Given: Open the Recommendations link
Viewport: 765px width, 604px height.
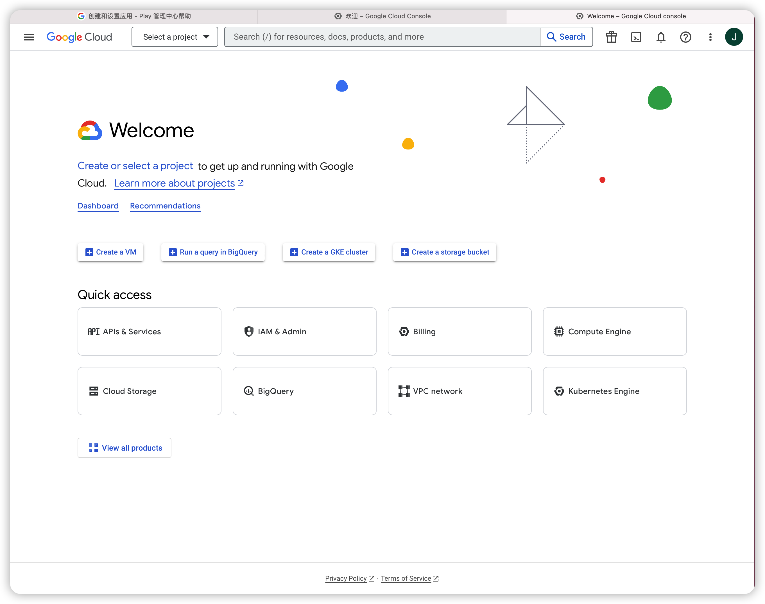Looking at the screenshot, I should coord(165,206).
